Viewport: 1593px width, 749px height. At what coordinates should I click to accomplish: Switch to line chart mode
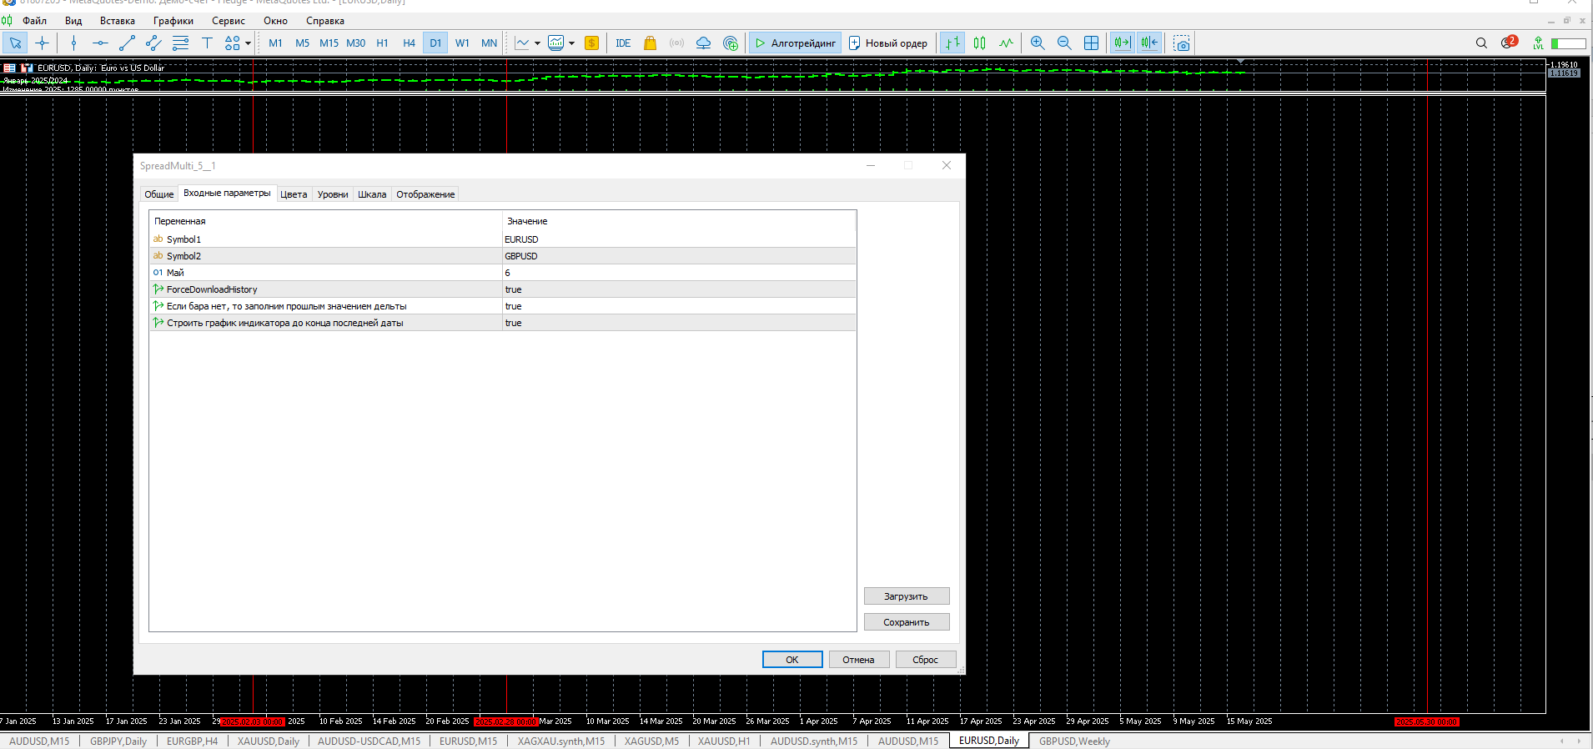(x=1006, y=43)
